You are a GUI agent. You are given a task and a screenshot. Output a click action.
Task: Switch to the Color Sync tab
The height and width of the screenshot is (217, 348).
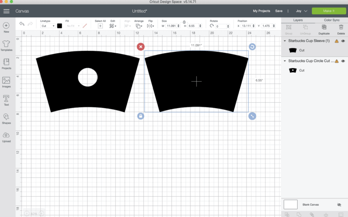(x=331, y=20)
